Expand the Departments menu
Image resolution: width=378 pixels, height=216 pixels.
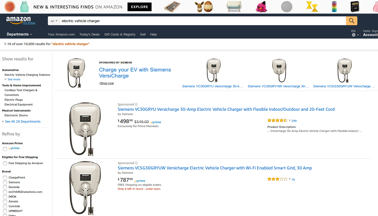click(x=19, y=34)
